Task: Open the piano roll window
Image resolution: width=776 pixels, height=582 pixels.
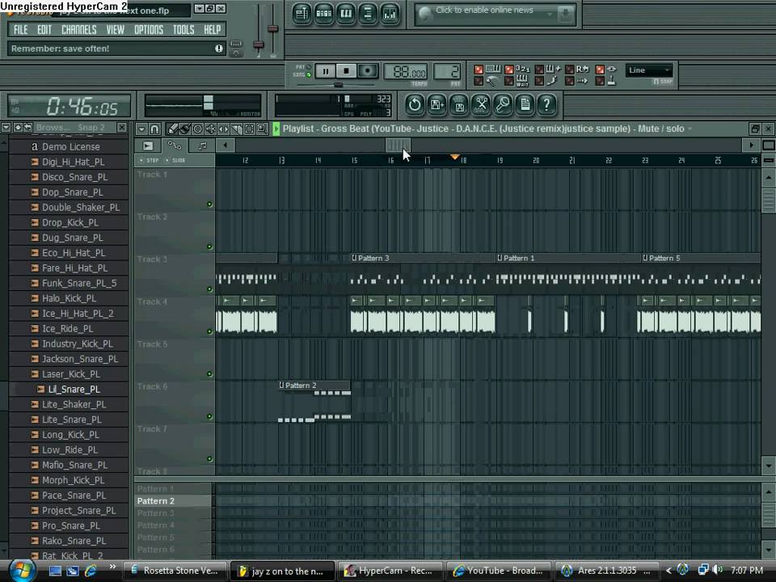Action: 346,14
